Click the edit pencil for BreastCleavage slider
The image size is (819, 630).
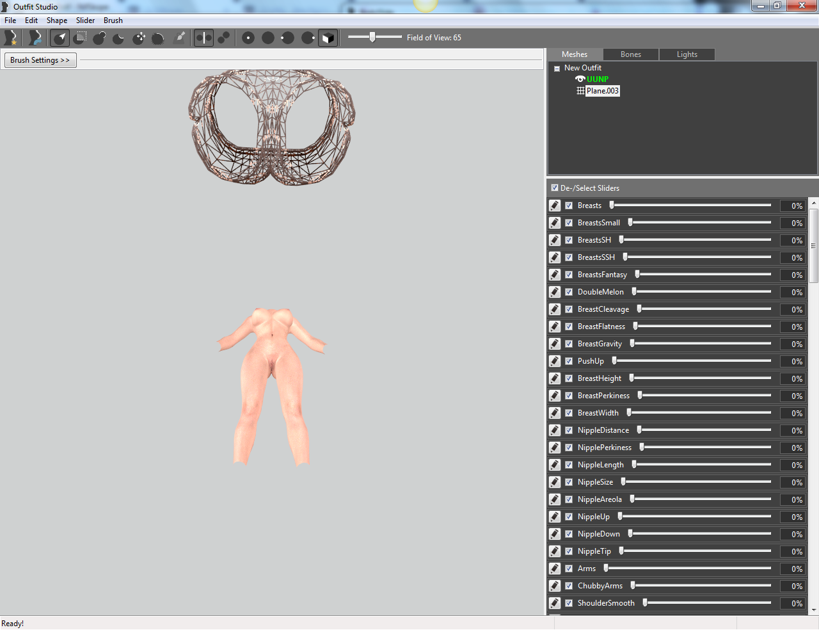coord(555,309)
